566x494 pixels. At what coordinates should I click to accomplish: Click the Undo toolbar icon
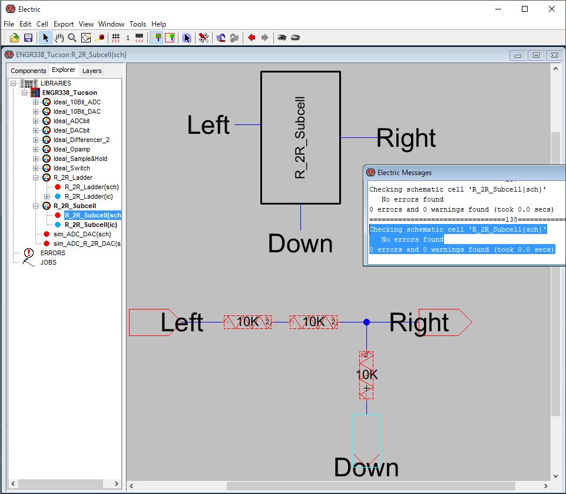(x=221, y=38)
